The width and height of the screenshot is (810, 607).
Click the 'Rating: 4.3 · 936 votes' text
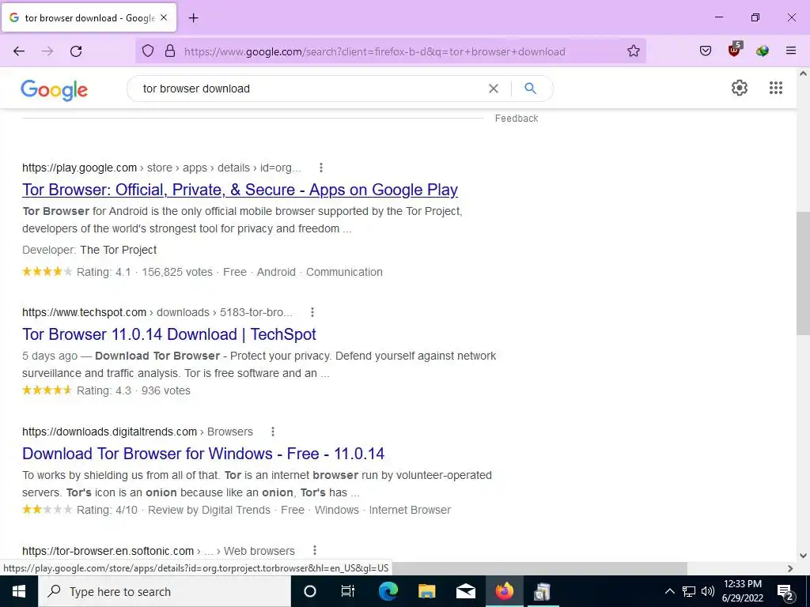tap(133, 390)
